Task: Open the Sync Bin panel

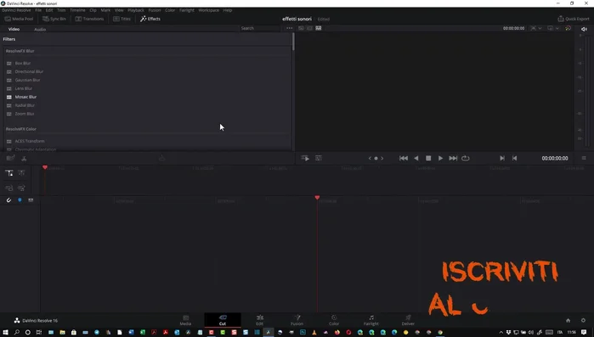Action: pyautogui.click(x=54, y=19)
